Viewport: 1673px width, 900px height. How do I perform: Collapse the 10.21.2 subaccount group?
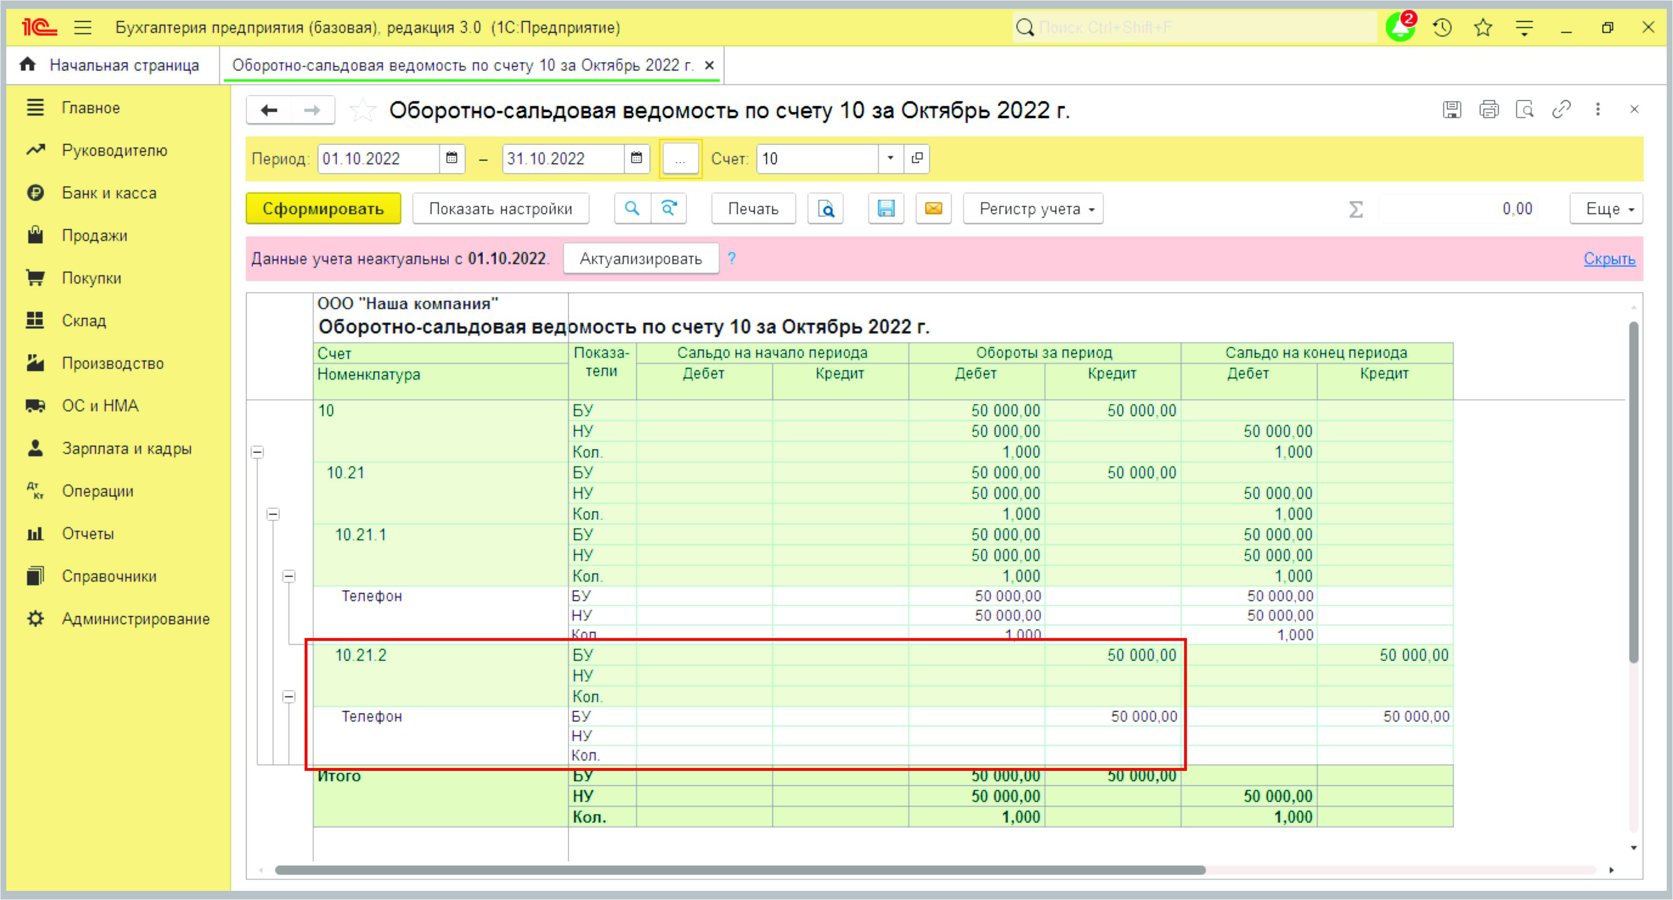[x=289, y=697]
